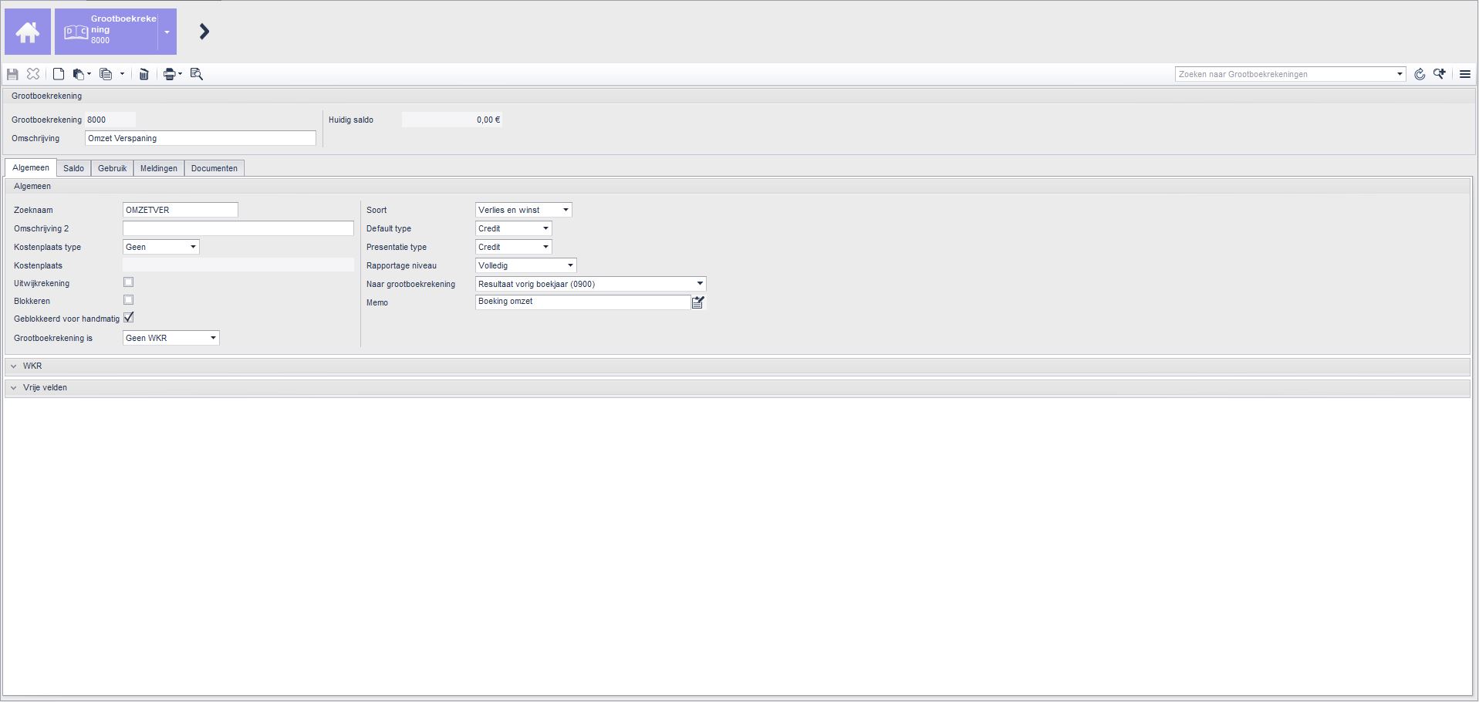Go to the Home screen tile
The image size is (1479, 702).
click(28, 32)
